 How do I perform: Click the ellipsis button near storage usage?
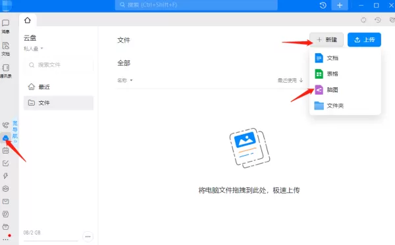(x=88, y=236)
